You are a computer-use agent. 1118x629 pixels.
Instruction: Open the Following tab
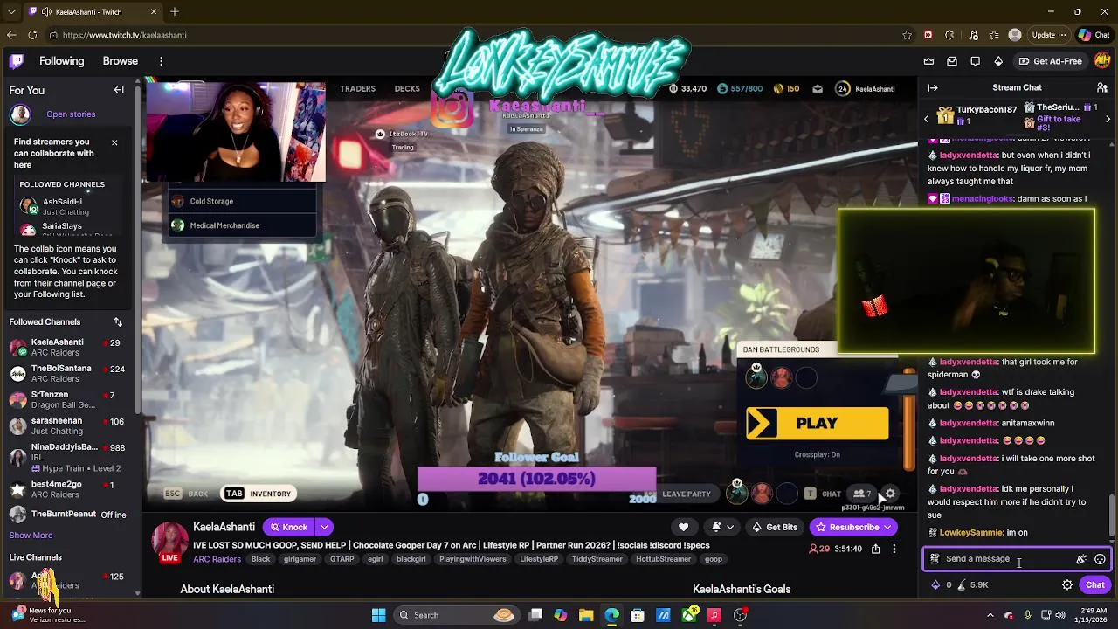pyautogui.click(x=61, y=61)
